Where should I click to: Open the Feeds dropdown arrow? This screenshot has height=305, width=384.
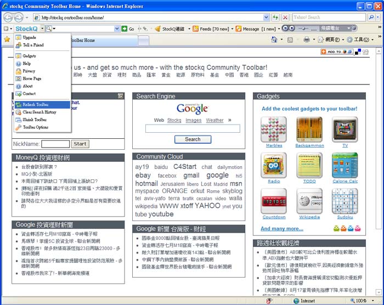(232, 29)
